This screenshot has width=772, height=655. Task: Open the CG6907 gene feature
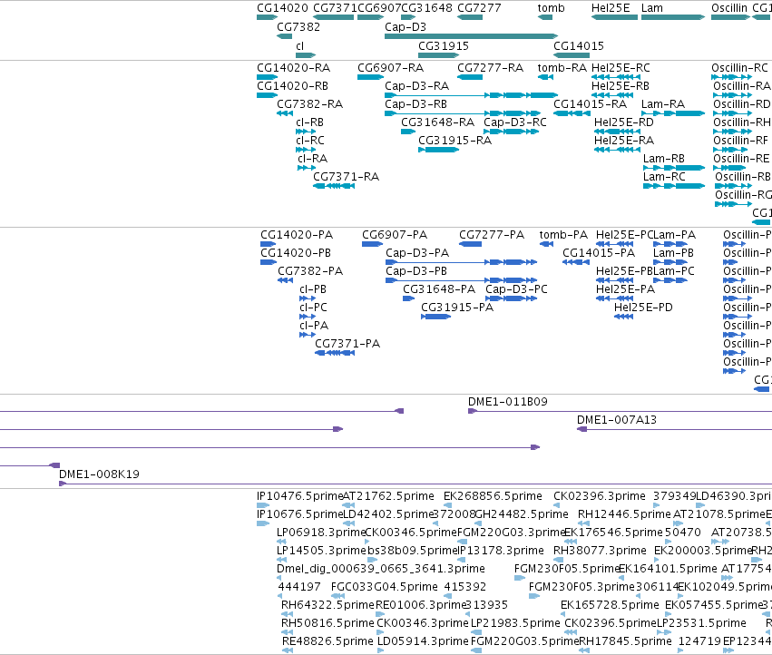(x=370, y=17)
